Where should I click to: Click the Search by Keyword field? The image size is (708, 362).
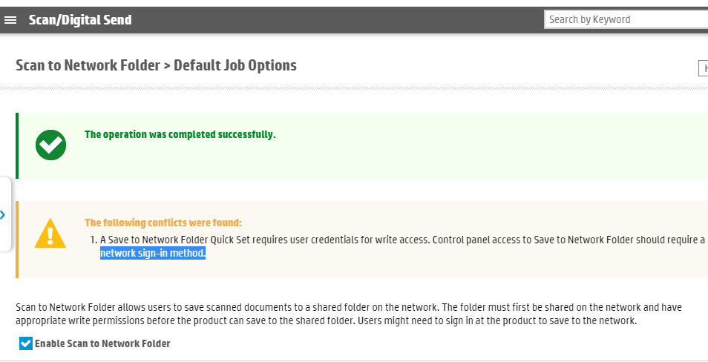click(x=625, y=19)
